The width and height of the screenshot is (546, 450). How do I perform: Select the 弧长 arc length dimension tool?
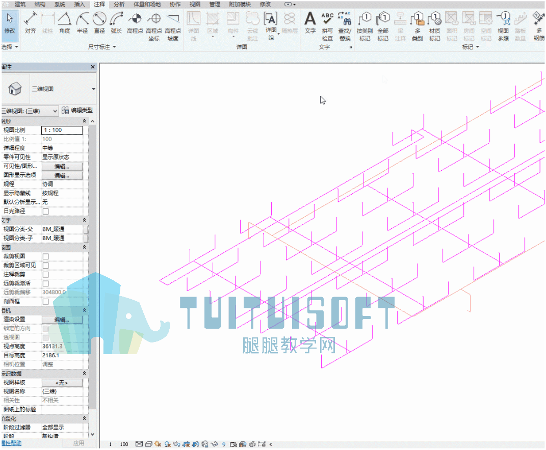pos(116,23)
